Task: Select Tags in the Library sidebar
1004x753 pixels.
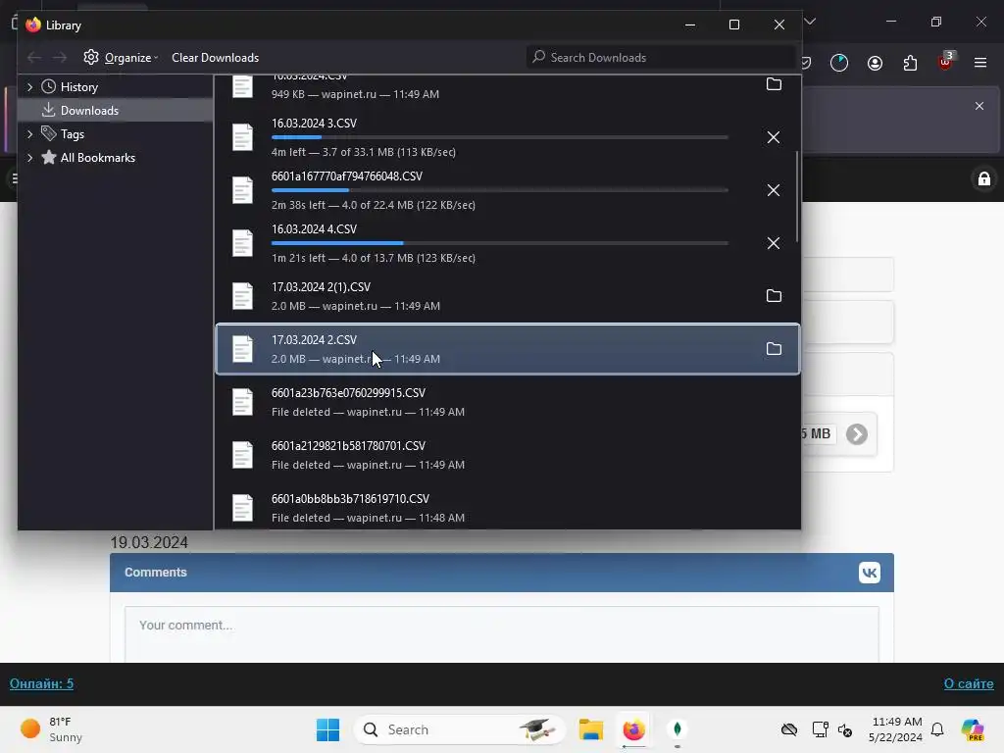Action: coord(73,134)
